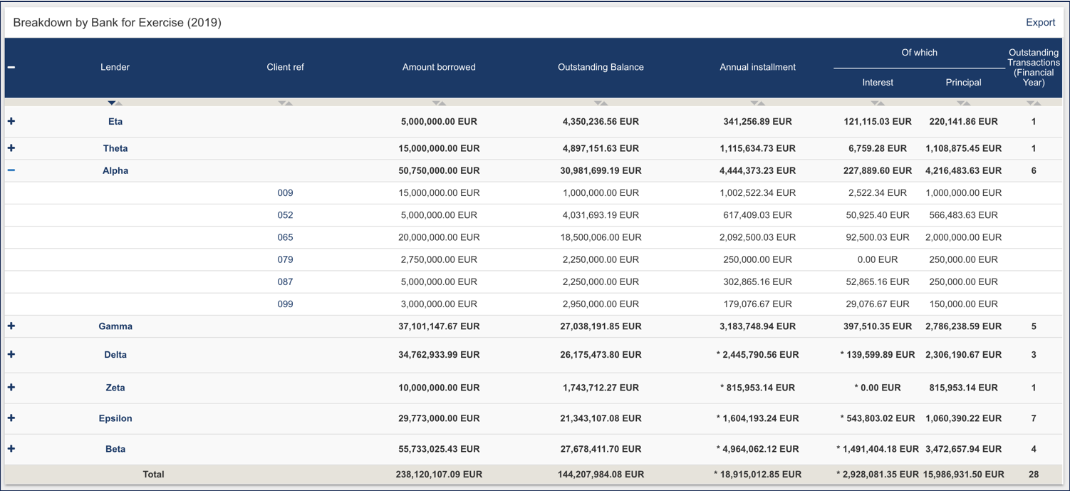Expand the Theta lender row
Screen dimensions: 1070x491
coord(11,148)
